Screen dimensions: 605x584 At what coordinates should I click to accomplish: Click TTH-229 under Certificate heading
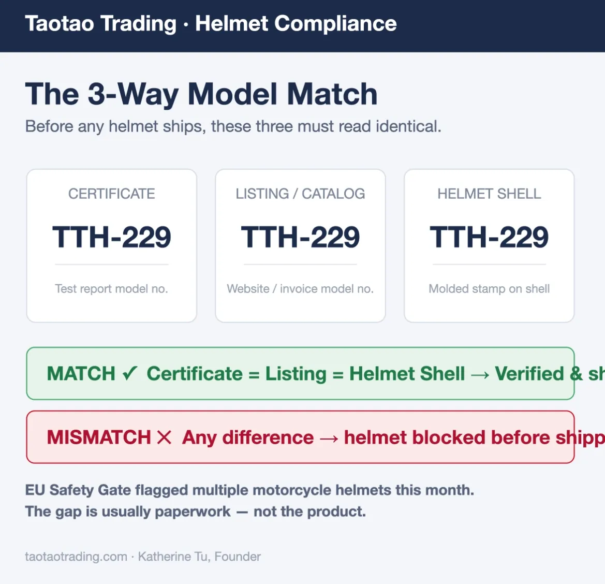tap(111, 237)
